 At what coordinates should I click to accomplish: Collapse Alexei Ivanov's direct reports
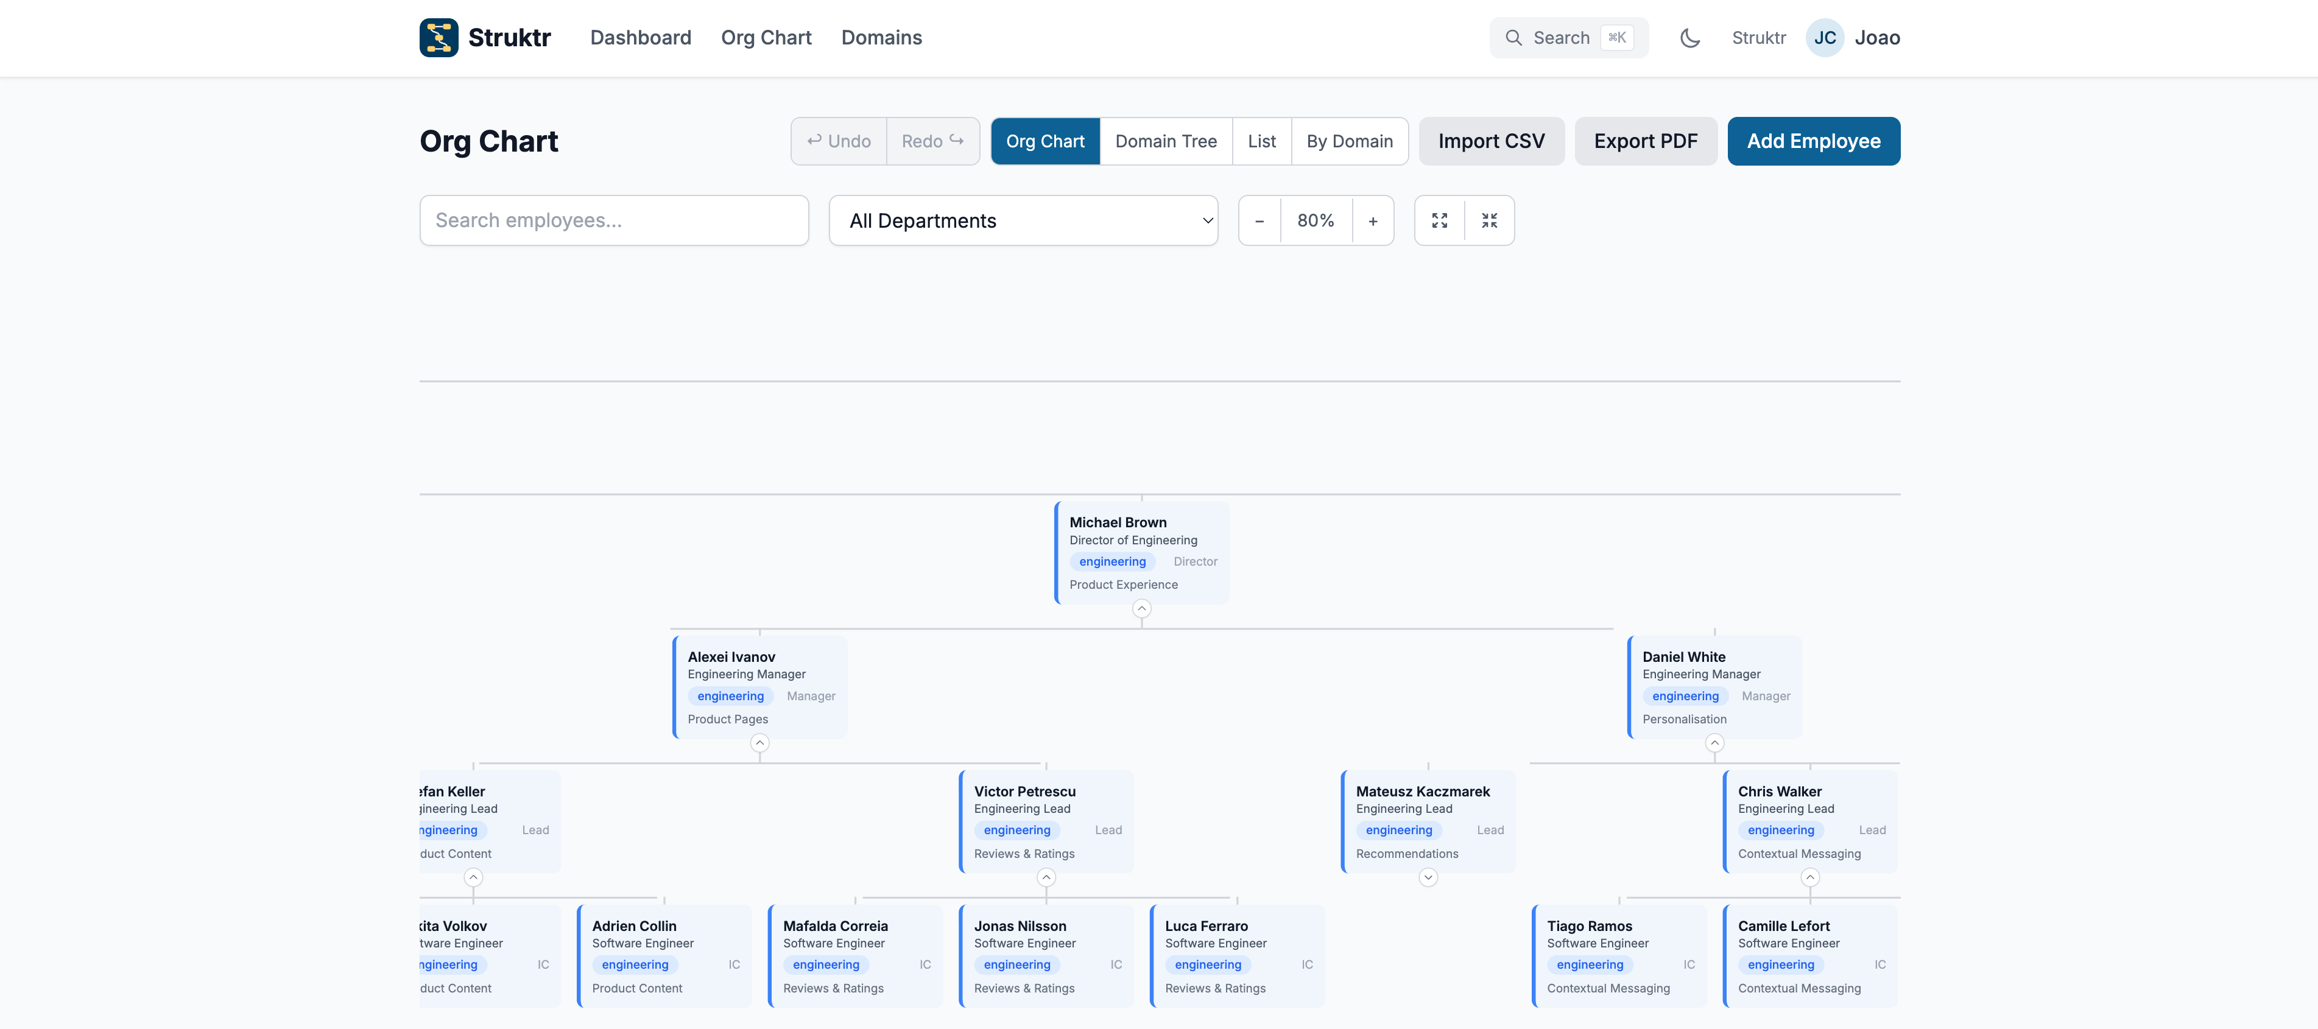[759, 742]
